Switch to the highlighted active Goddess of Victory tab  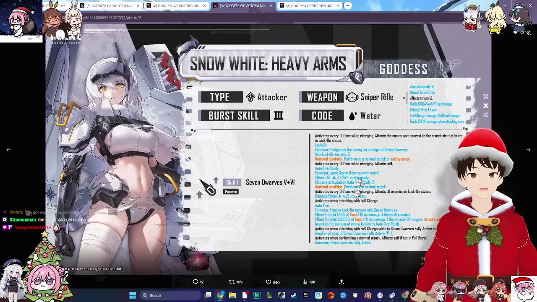[242, 5]
